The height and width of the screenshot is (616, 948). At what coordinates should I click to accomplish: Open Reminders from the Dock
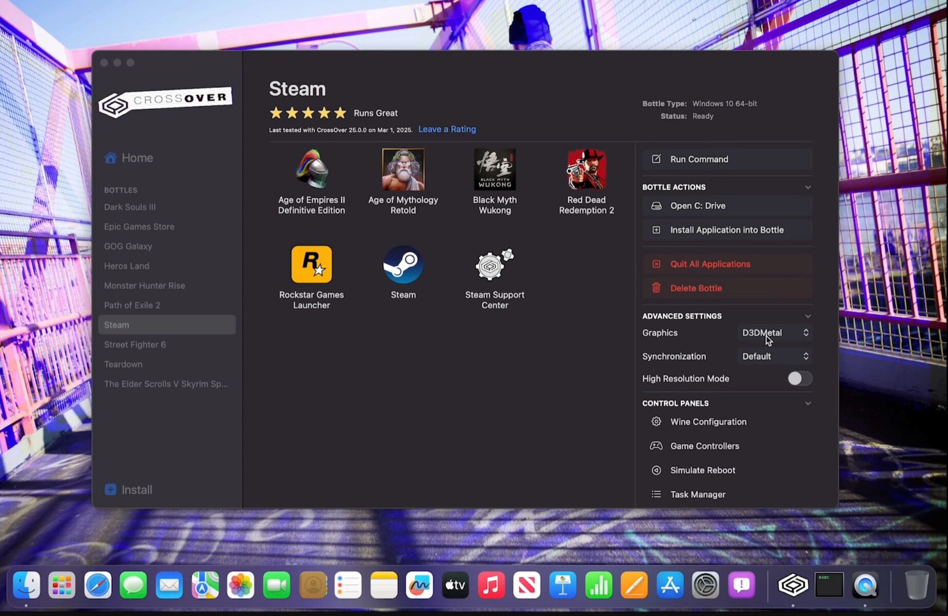pyautogui.click(x=348, y=585)
